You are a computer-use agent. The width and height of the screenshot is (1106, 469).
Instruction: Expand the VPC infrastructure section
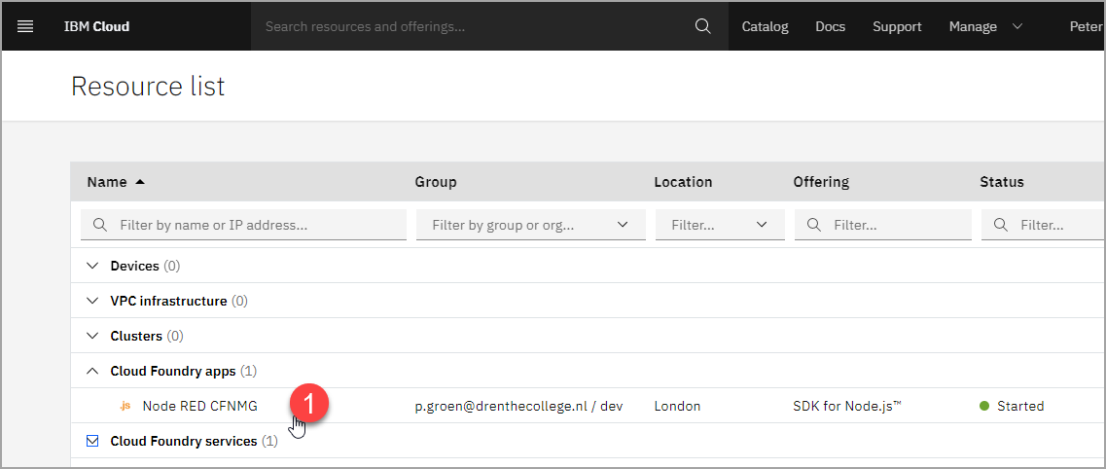tap(92, 301)
